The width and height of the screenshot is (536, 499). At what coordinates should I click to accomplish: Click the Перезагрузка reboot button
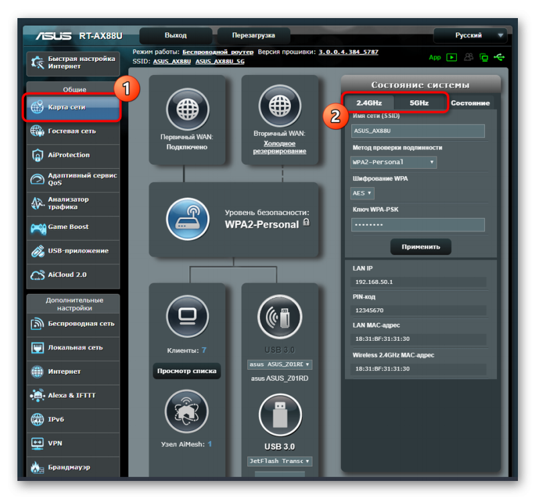click(254, 35)
